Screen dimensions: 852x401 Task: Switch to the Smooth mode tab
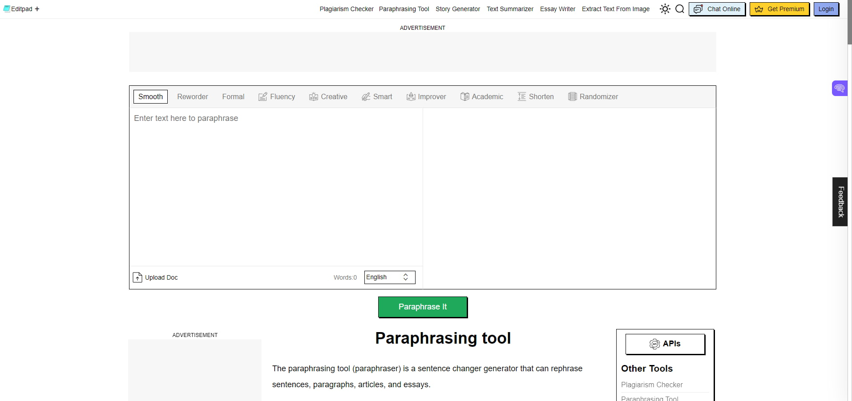click(x=150, y=96)
